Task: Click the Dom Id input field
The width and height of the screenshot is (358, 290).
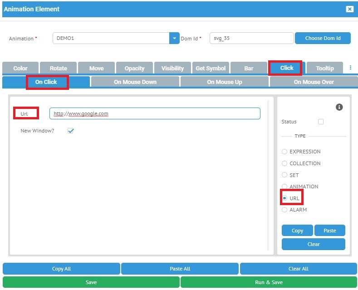Action: pos(251,38)
